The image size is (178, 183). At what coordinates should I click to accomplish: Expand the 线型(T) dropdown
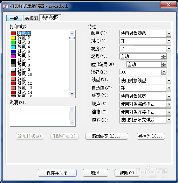(169, 80)
